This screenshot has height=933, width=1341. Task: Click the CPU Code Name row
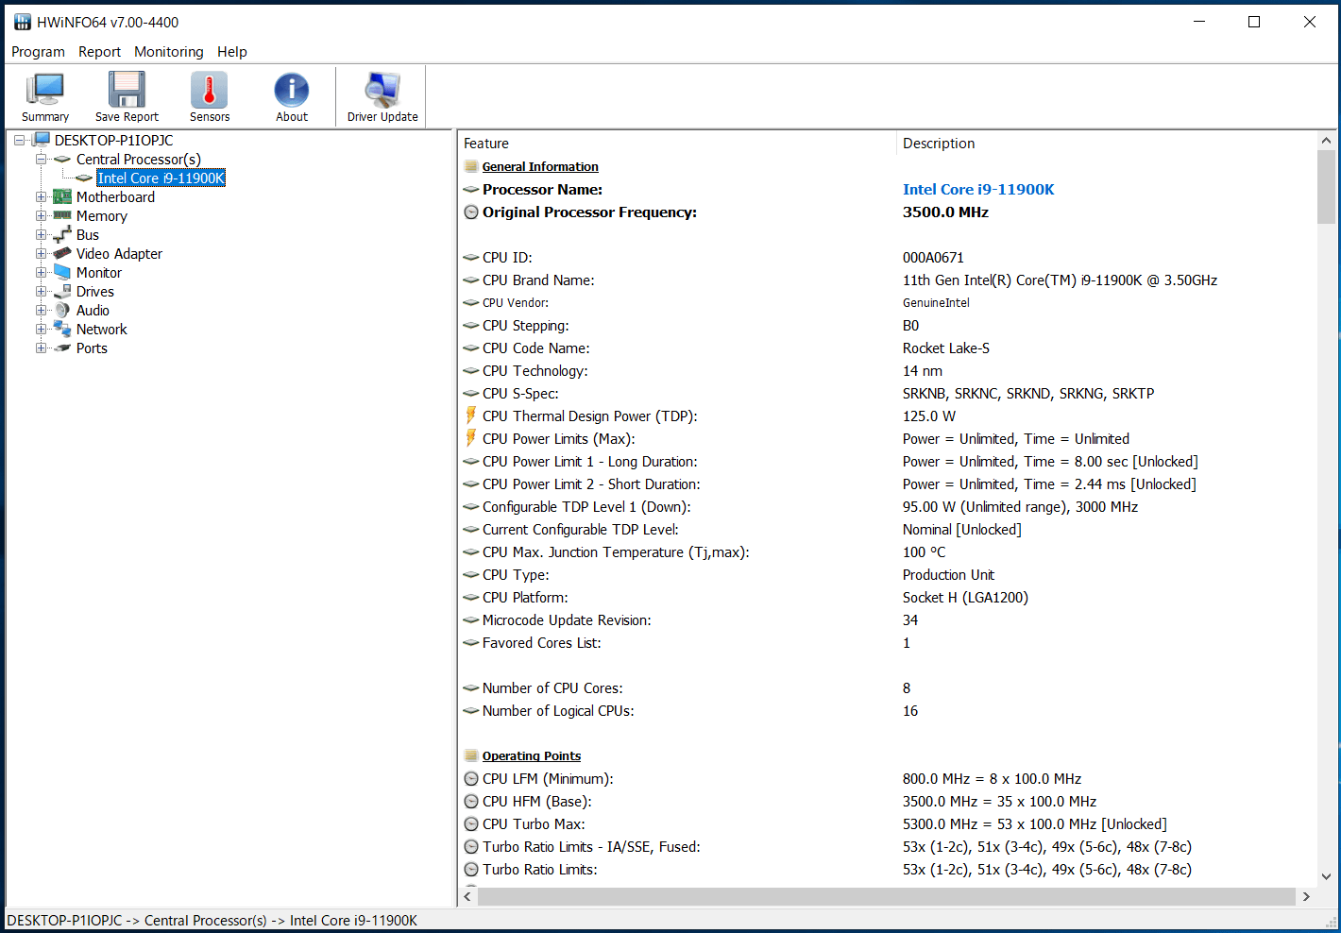[887, 348]
